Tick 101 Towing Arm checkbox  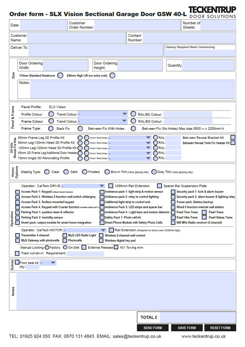tap(116, 247)
